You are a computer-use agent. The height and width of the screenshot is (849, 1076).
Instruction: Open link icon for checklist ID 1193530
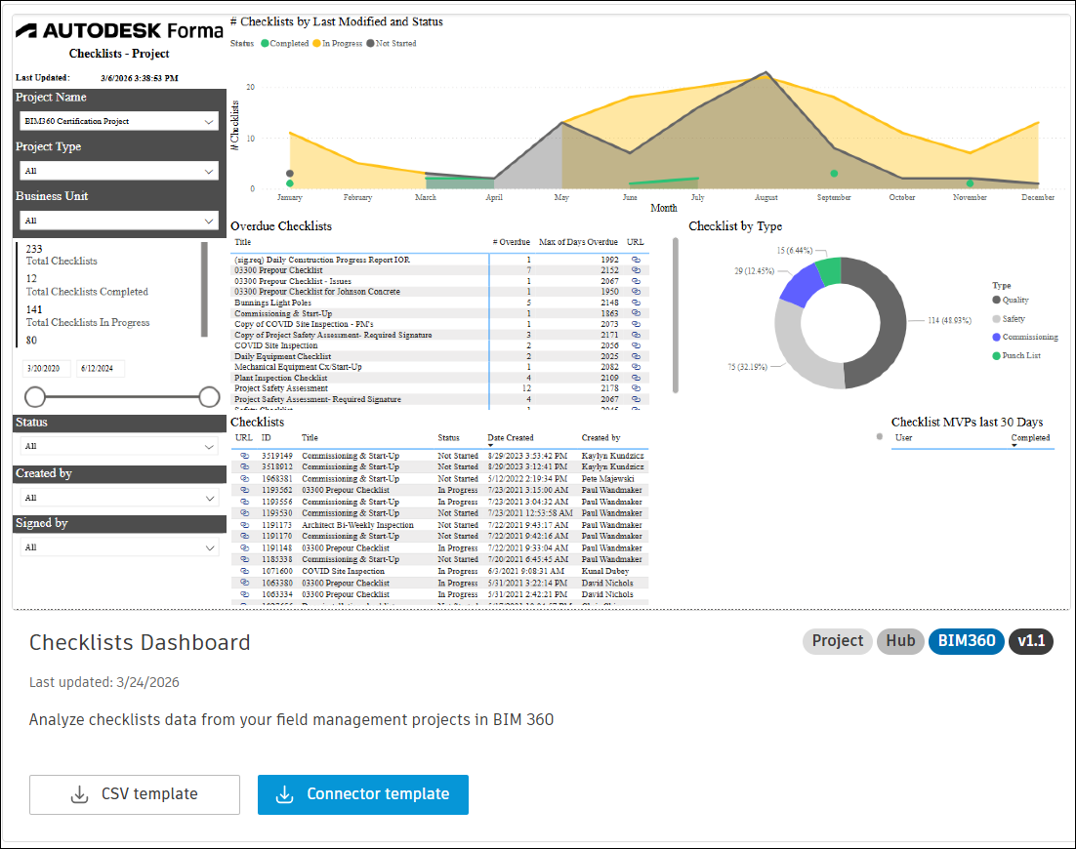pyautogui.click(x=244, y=513)
